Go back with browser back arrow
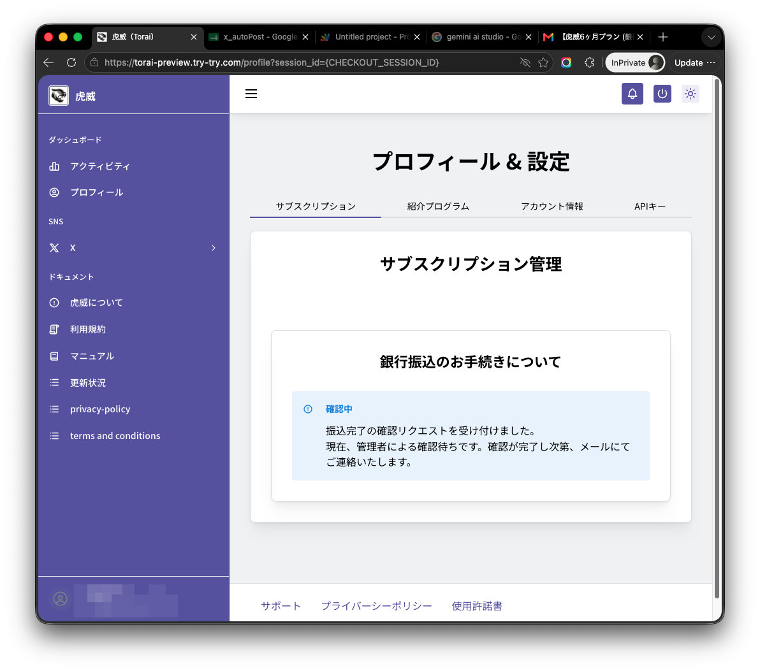The image size is (760, 671). click(x=48, y=62)
